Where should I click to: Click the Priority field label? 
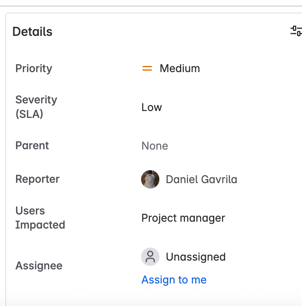[x=34, y=69]
